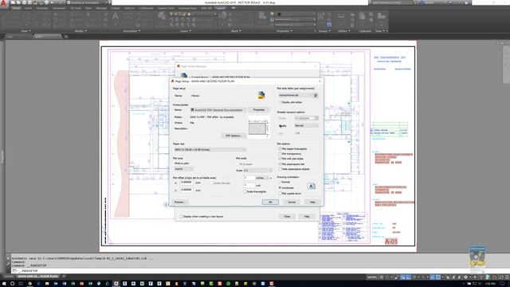Open command line customize wrench

click(8, 264)
